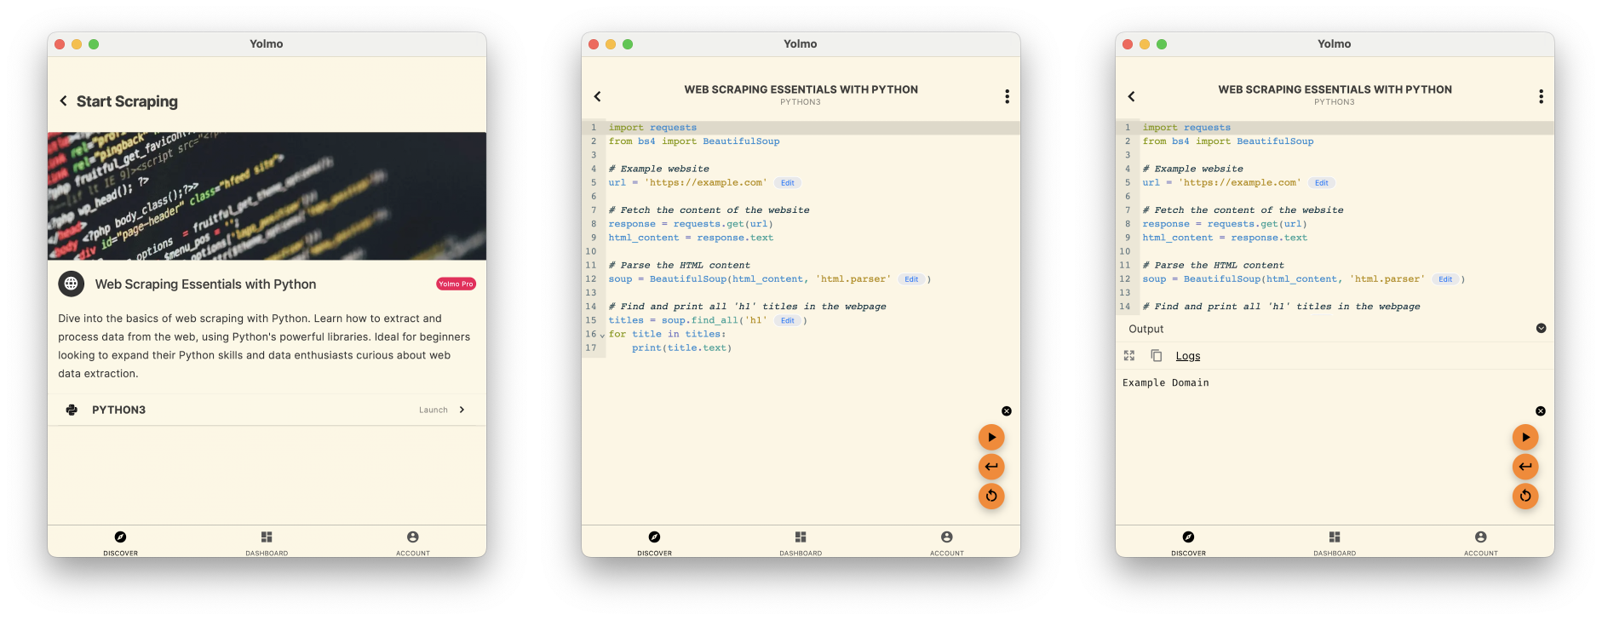Edit the url value in right window
The height and width of the screenshot is (620, 1602).
[1321, 183]
